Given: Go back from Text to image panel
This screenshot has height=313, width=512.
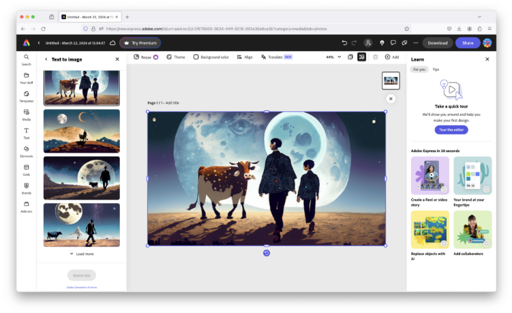Looking at the screenshot, I should click(46, 59).
